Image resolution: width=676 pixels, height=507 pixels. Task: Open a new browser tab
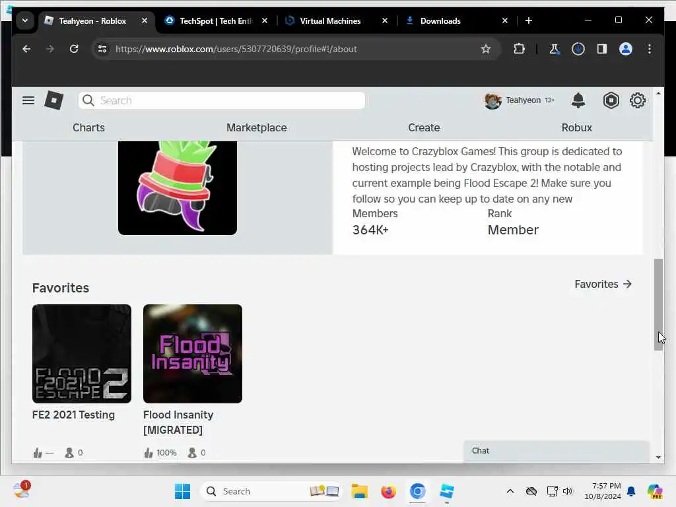[529, 20]
